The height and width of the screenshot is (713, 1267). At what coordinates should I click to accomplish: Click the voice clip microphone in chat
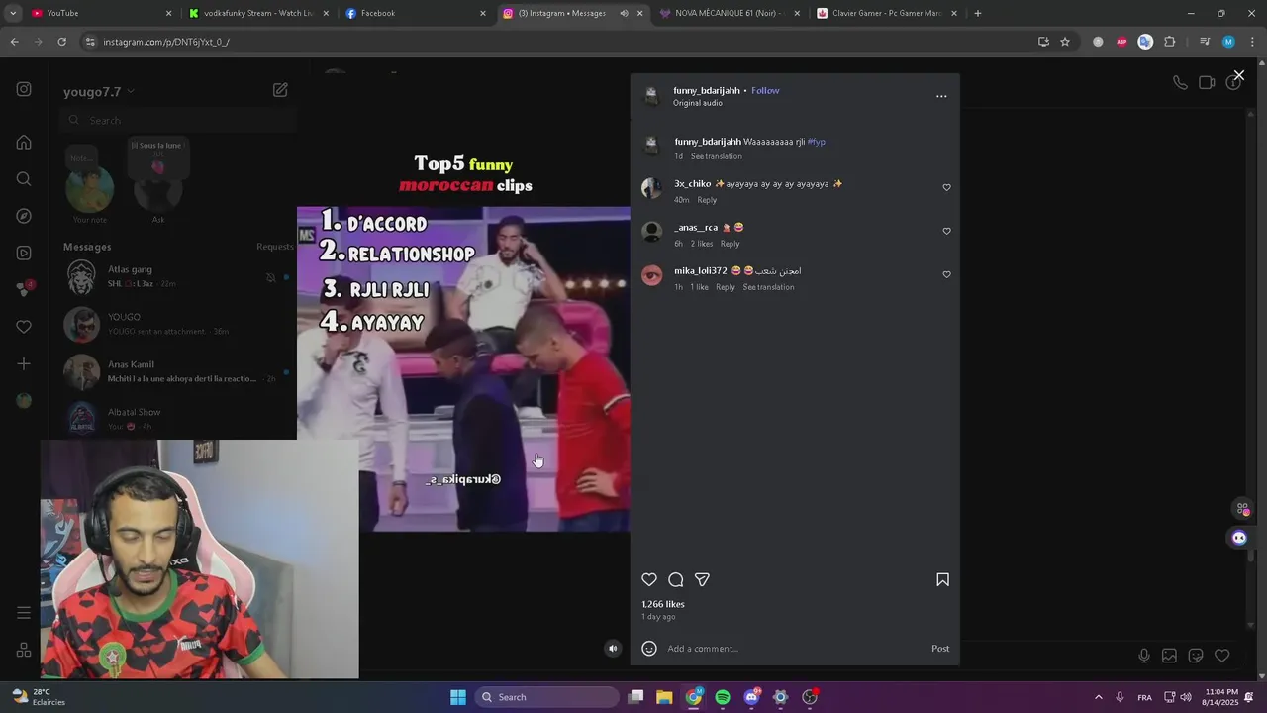point(1144,656)
